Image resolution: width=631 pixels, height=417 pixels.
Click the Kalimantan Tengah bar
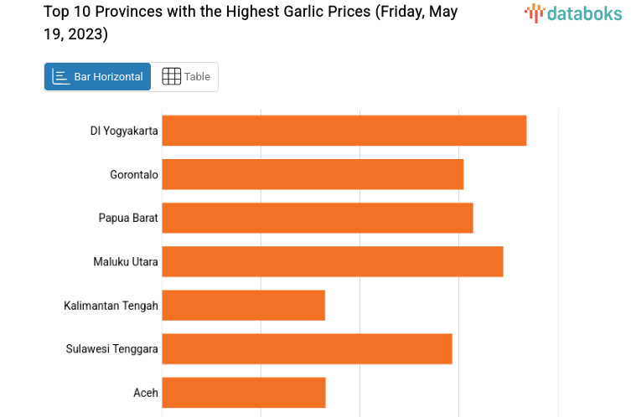(x=243, y=305)
